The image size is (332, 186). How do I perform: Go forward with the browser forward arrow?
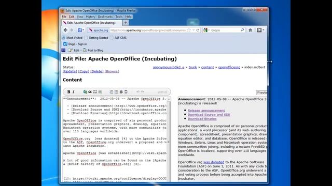[x=72, y=30]
